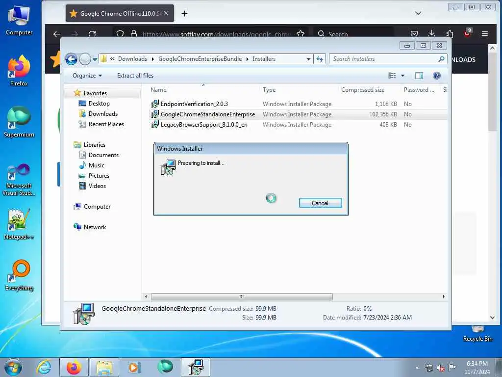
Task: Open the view options dropdown arrow
Action: (403, 76)
